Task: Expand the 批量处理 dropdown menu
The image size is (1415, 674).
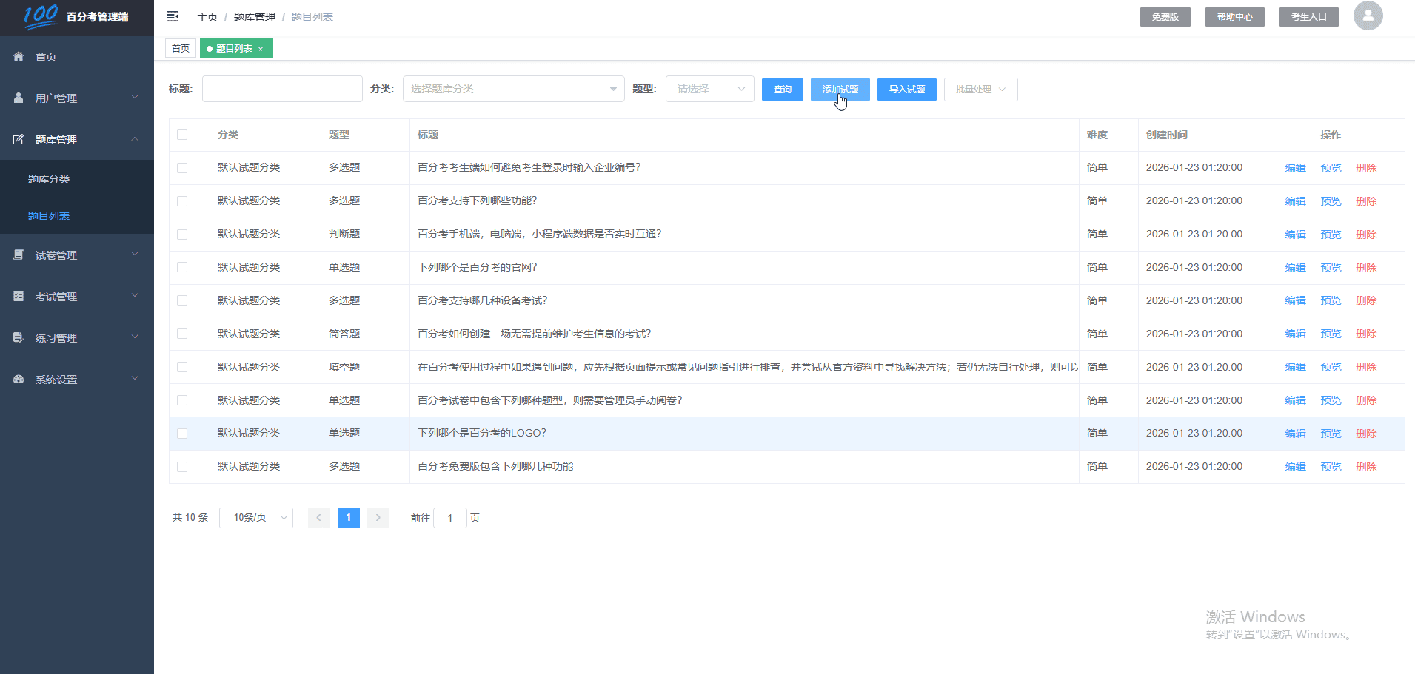Action: click(x=980, y=89)
